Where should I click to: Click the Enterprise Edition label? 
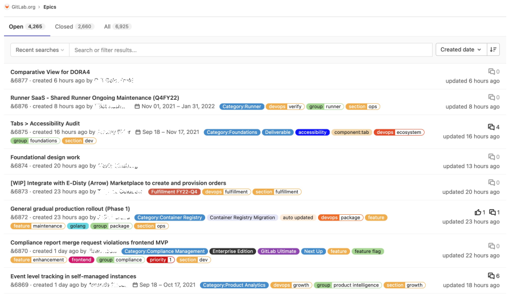tap(232, 251)
